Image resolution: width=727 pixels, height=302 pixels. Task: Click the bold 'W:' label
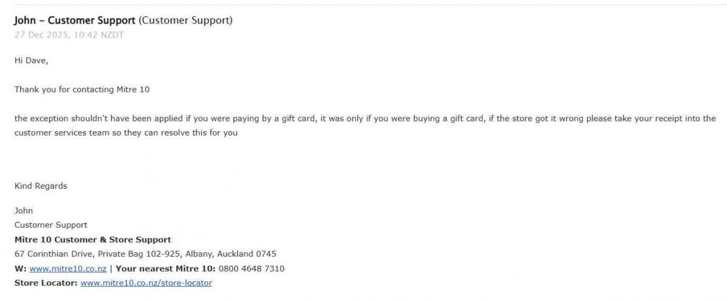tap(20, 269)
